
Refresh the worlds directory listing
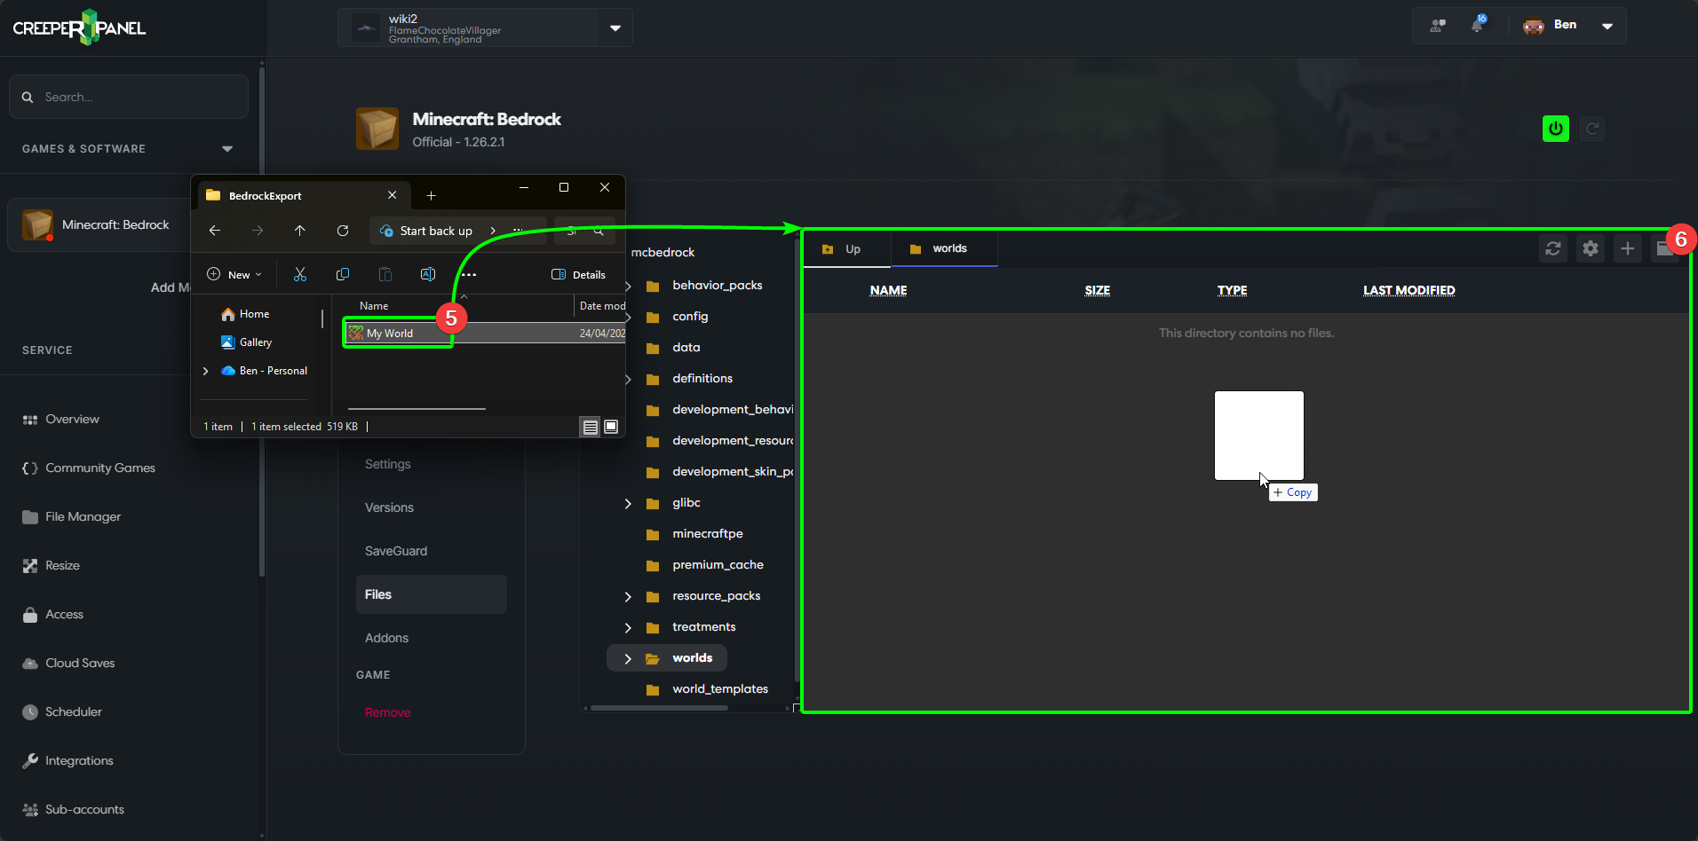click(x=1553, y=249)
